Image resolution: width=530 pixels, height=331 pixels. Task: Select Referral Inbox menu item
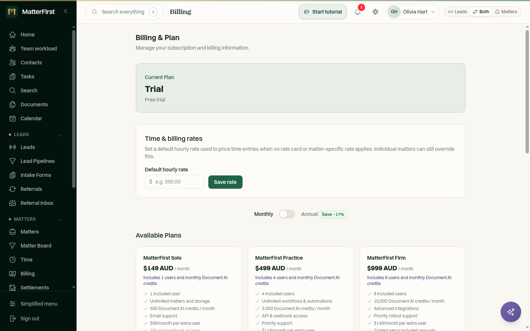click(x=35, y=203)
